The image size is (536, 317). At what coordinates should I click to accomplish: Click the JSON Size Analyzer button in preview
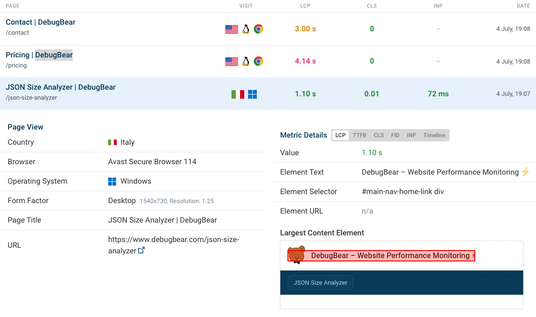click(x=320, y=282)
